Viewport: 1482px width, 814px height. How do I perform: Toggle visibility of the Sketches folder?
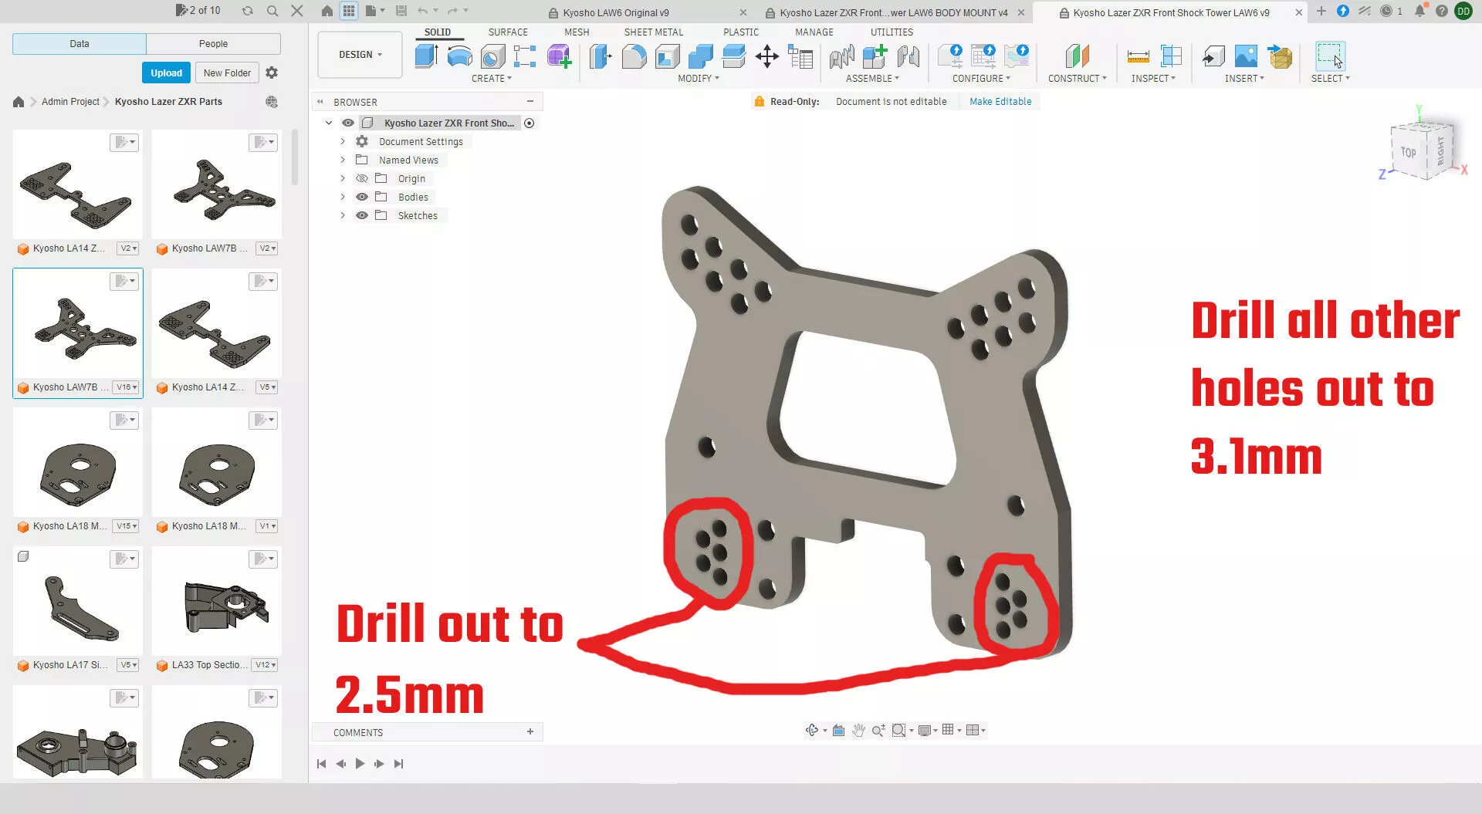(362, 215)
